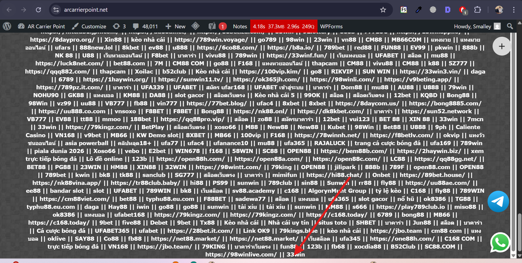The image size is (522, 263).
Task: Open the AR Carrier Point dashboard menu
Action: coord(41,26)
